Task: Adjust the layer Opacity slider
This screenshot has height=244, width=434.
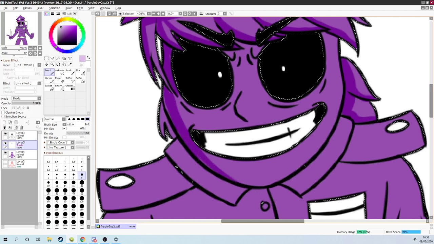Action: click(x=26, y=103)
